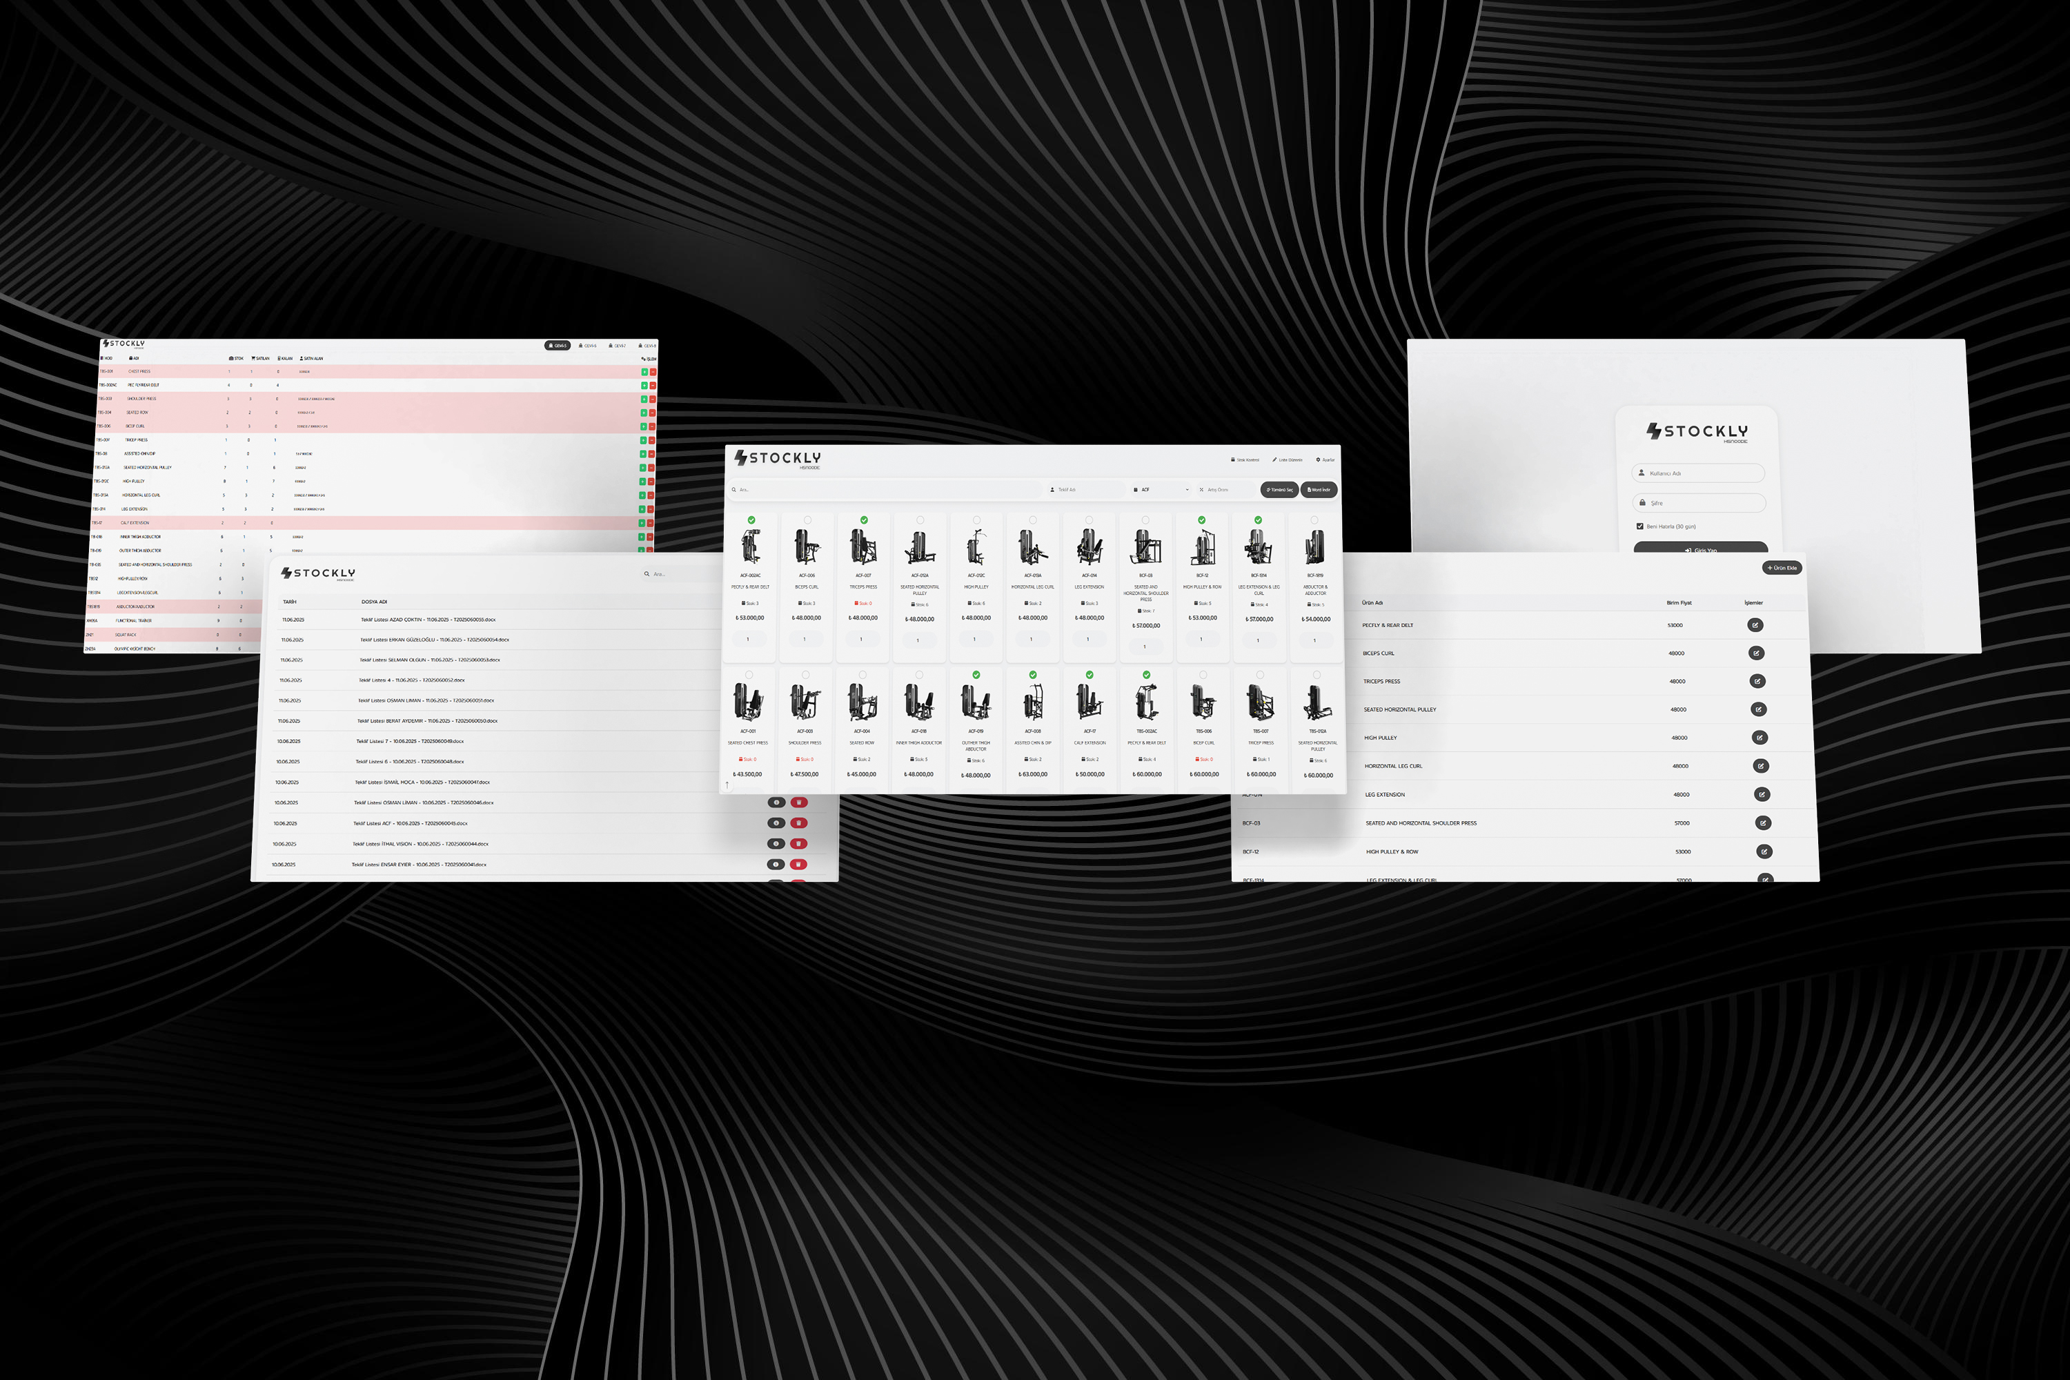Switch to the CEVI-7 tab in stock window
This screenshot has height=1380, width=2070.
pyautogui.click(x=617, y=346)
